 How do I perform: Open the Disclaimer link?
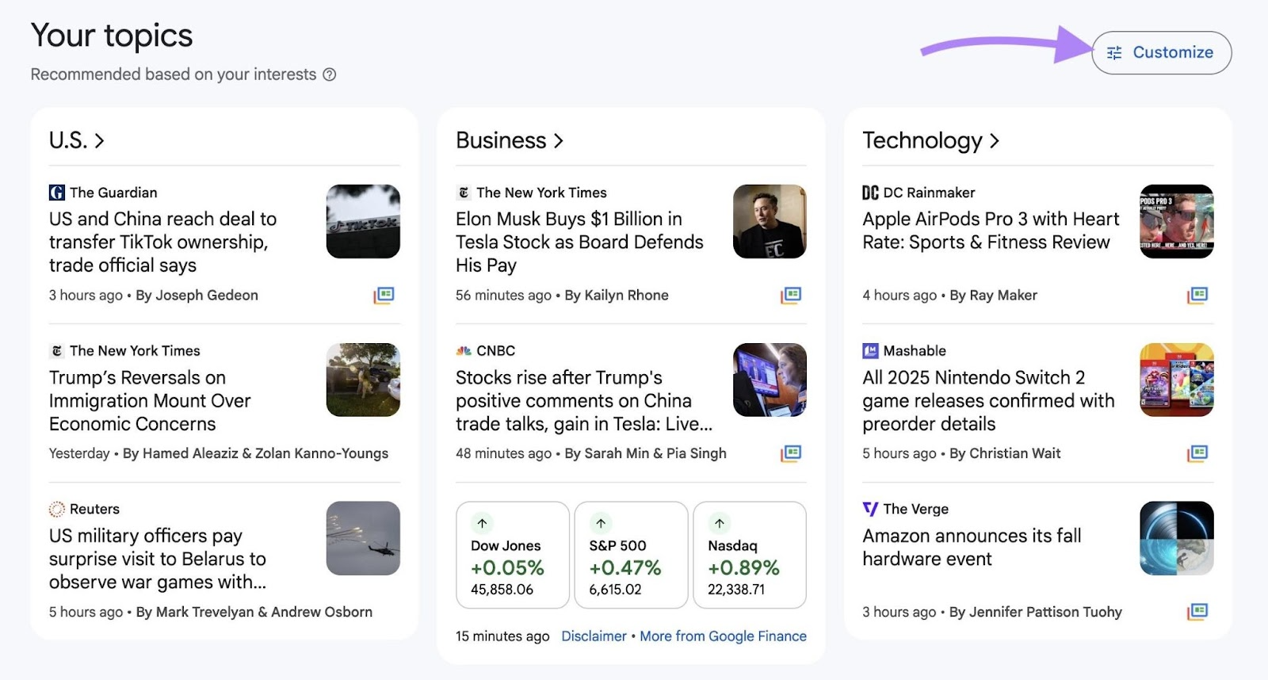pyautogui.click(x=594, y=636)
